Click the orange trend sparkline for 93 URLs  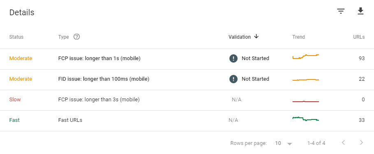click(x=306, y=56)
